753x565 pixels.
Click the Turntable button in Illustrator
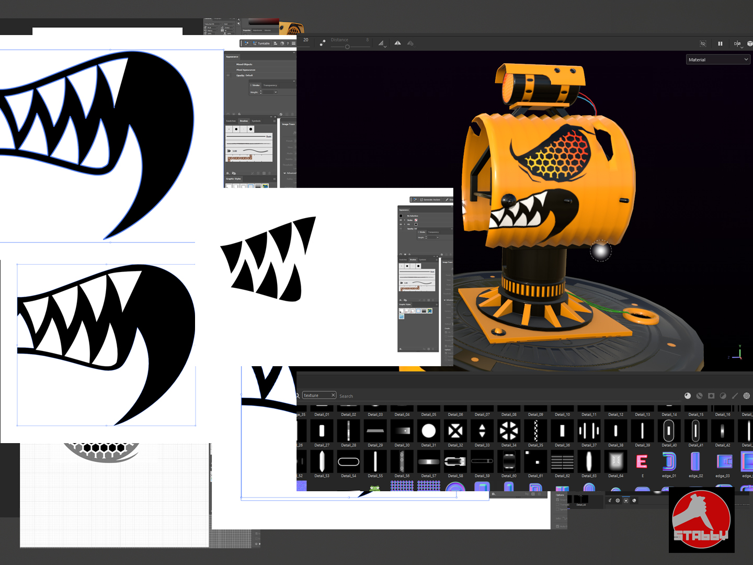tap(261, 43)
